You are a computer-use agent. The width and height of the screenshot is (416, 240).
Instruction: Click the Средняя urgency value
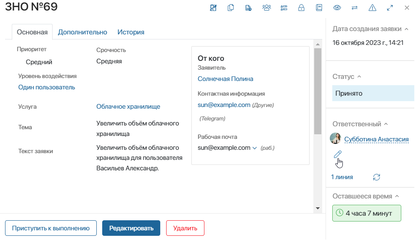109,61
